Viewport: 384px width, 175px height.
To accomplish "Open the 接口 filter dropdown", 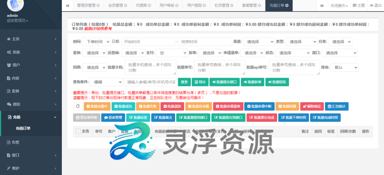I will pyautogui.click(x=340, y=53).
